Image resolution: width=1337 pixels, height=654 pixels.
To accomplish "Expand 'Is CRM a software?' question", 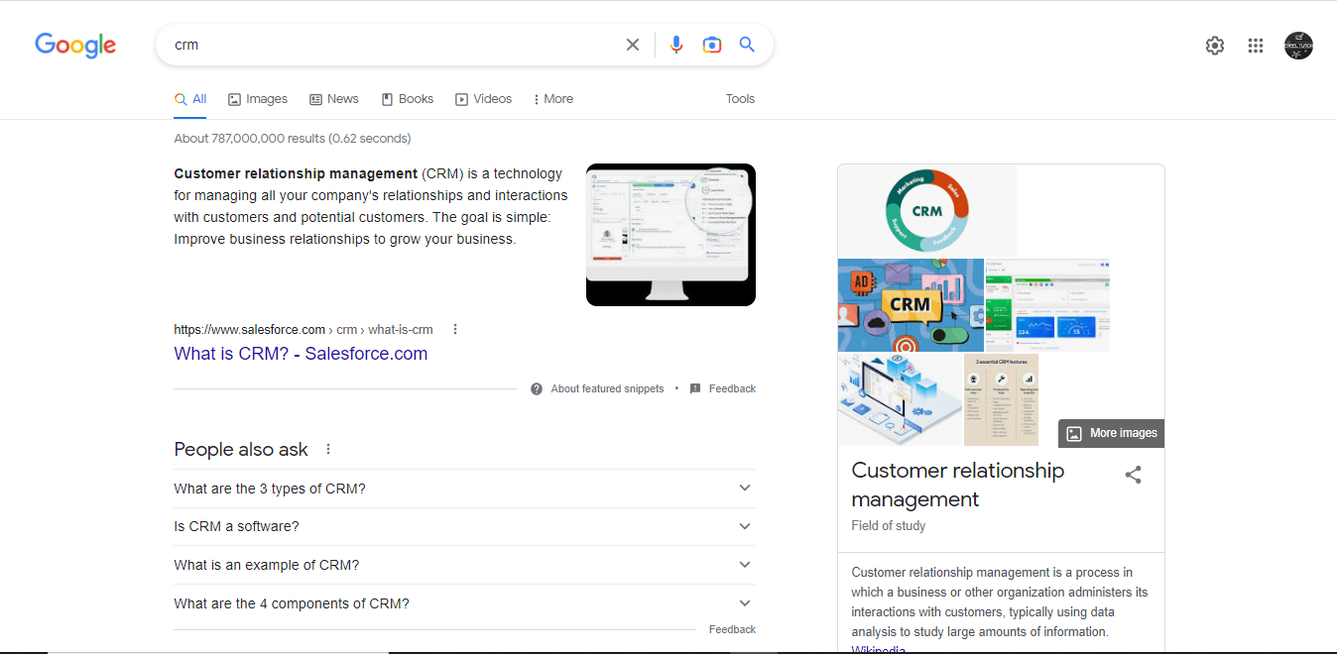I will tap(464, 526).
